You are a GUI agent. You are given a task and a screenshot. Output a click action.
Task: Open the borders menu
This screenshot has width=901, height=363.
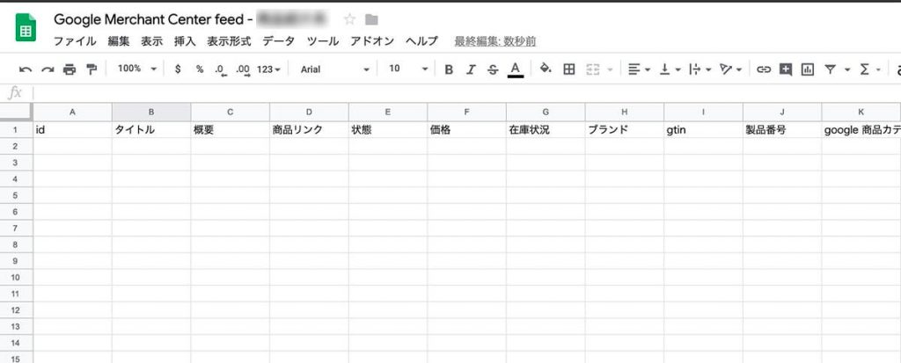[x=569, y=69]
